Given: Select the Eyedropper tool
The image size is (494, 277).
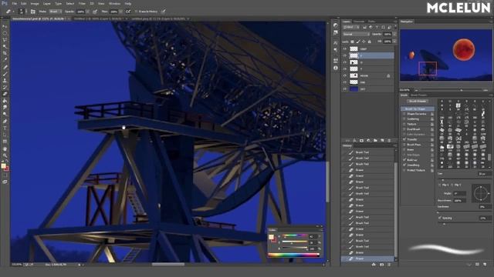Looking at the screenshot, I should point(5,60).
